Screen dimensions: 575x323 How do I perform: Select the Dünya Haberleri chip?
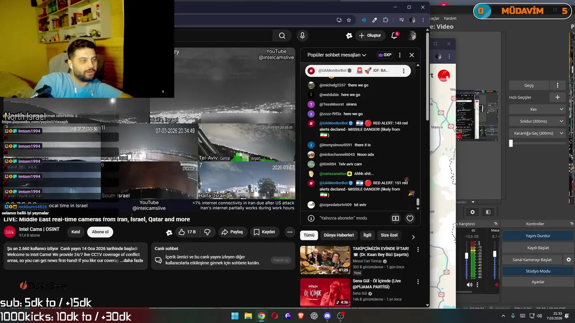pos(339,235)
